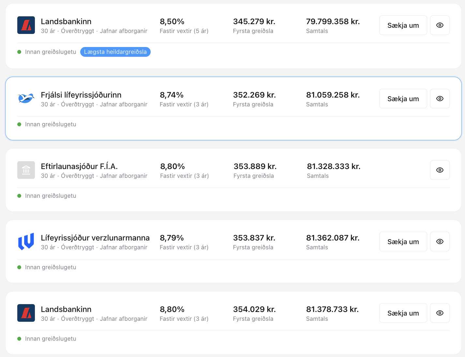Show details with eye icon for Eftirlaunasjóður F.Í.A.
465x357 pixels.
[x=440, y=170]
